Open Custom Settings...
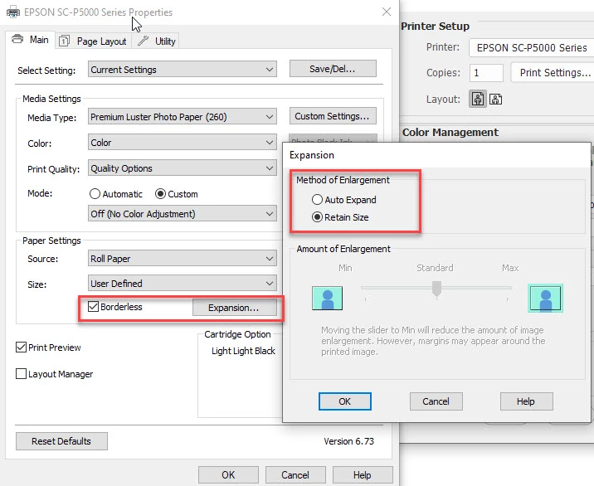The width and height of the screenshot is (594, 486). pyautogui.click(x=333, y=116)
